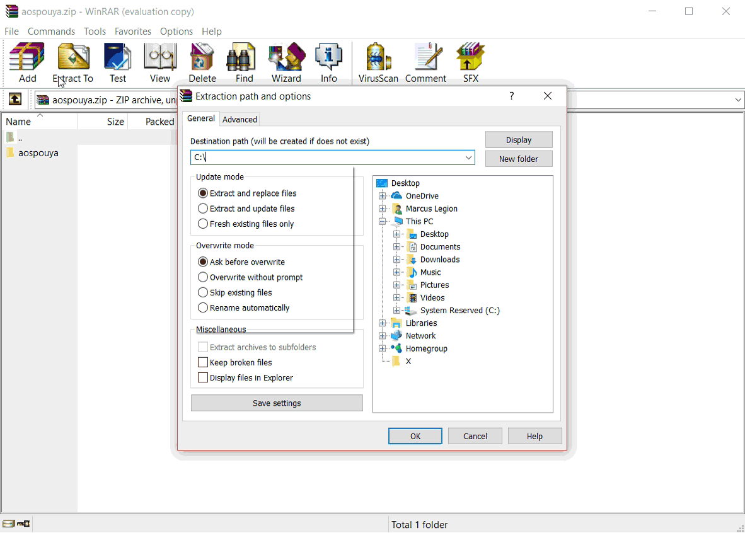Viewport: 745px width, 533px height.
Task: Click the up one level arrow icon
Action: [x=15, y=100]
